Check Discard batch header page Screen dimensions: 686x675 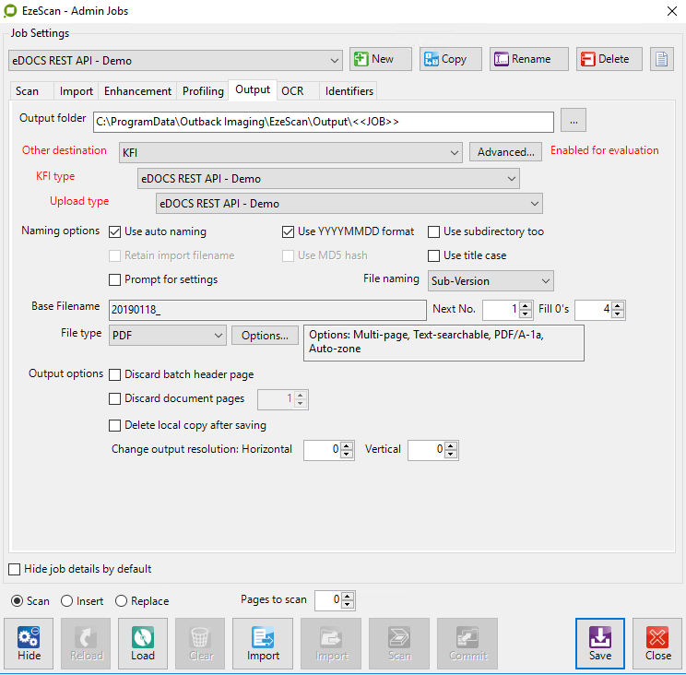115,374
